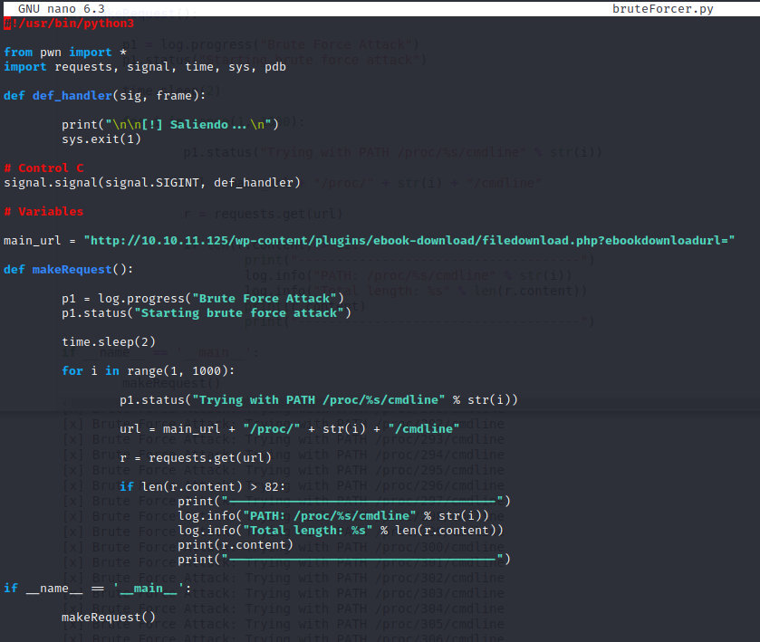Image resolution: width=760 pixels, height=642 pixels.
Task: Click the first dashed-line print statement
Action: tap(344, 501)
